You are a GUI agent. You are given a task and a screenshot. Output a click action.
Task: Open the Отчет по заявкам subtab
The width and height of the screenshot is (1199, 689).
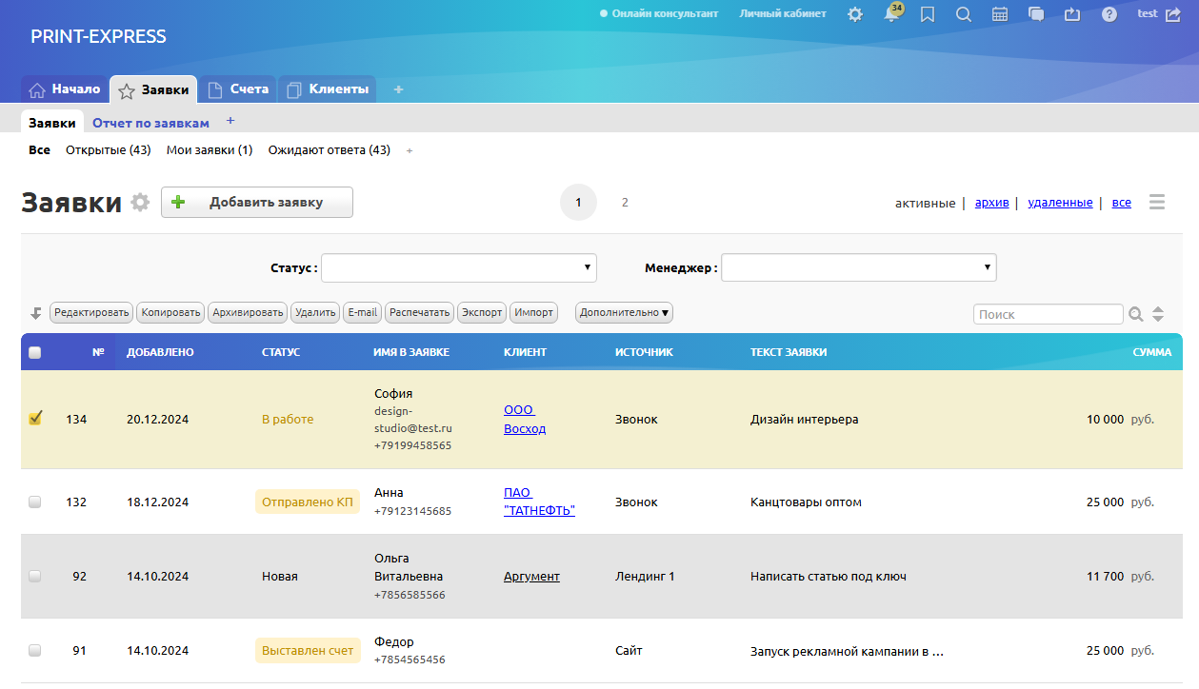(x=150, y=123)
